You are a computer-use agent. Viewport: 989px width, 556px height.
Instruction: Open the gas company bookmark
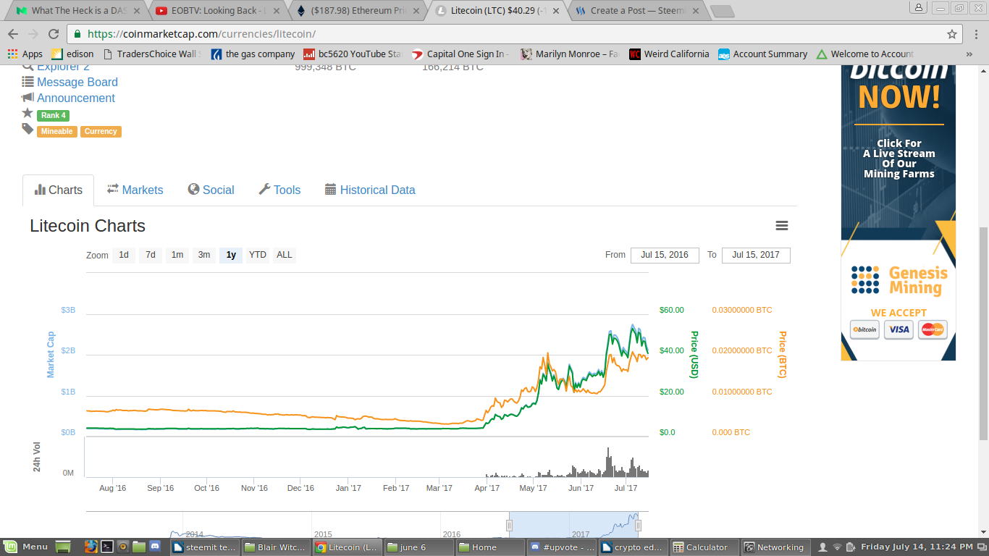click(x=253, y=54)
